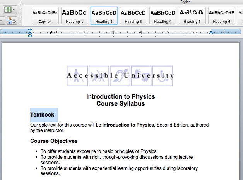Click the Course Objectives heading
The height and width of the screenshot is (180, 243).
click(54, 141)
